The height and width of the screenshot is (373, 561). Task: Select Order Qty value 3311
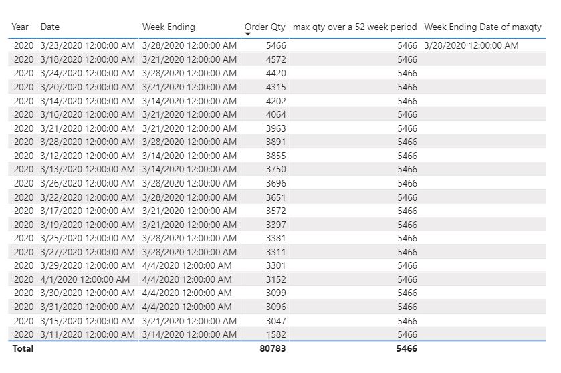[x=276, y=253]
